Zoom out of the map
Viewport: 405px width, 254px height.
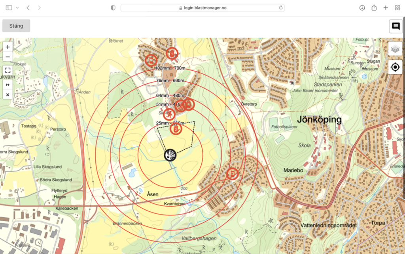pos(8,57)
